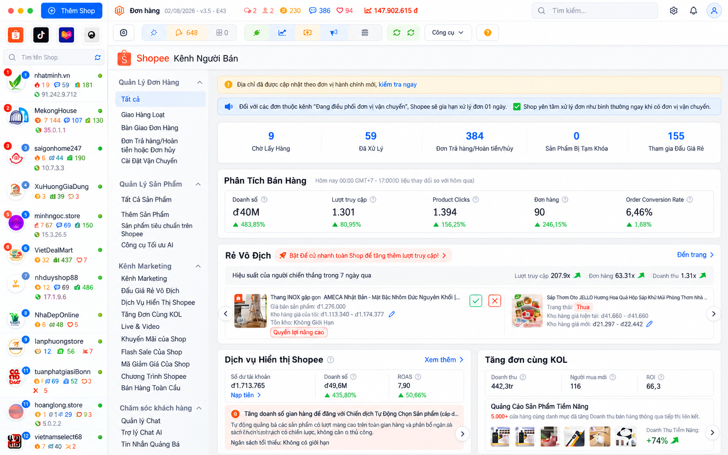Viewport: 728px width, 455px height.
Task: Collapse the Quản Lý Sản Phẩm section
Action: [x=198, y=184]
